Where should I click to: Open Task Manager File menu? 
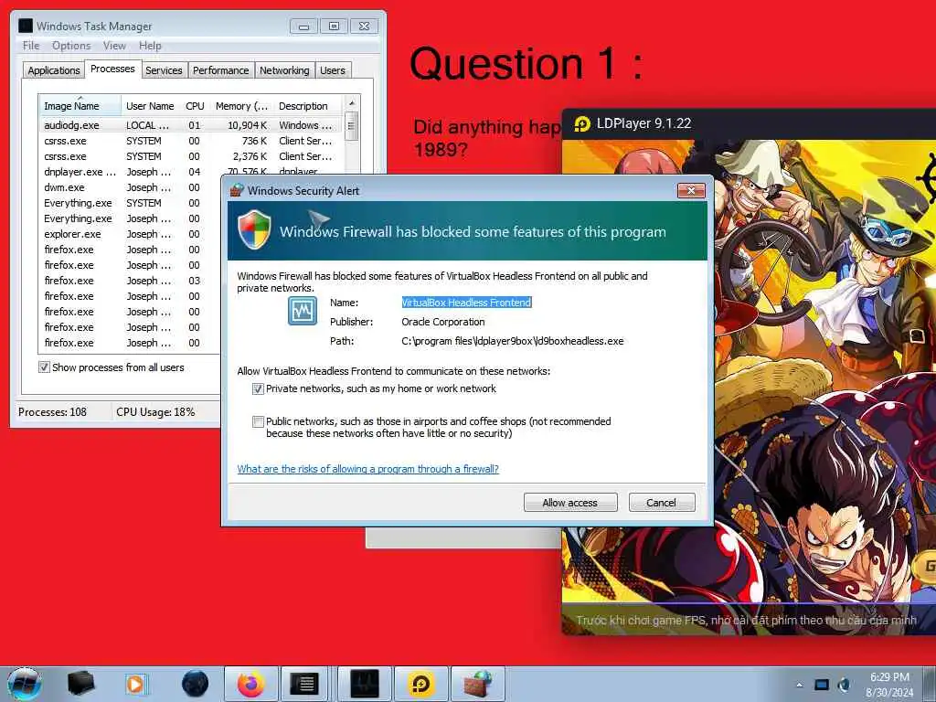pyautogui.click(x=31, y=46)
